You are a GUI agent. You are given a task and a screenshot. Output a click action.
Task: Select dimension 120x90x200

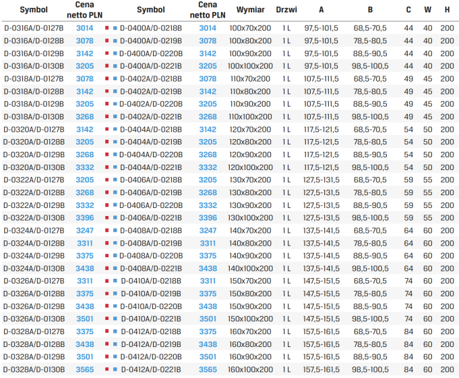click(x=250, y=155)
